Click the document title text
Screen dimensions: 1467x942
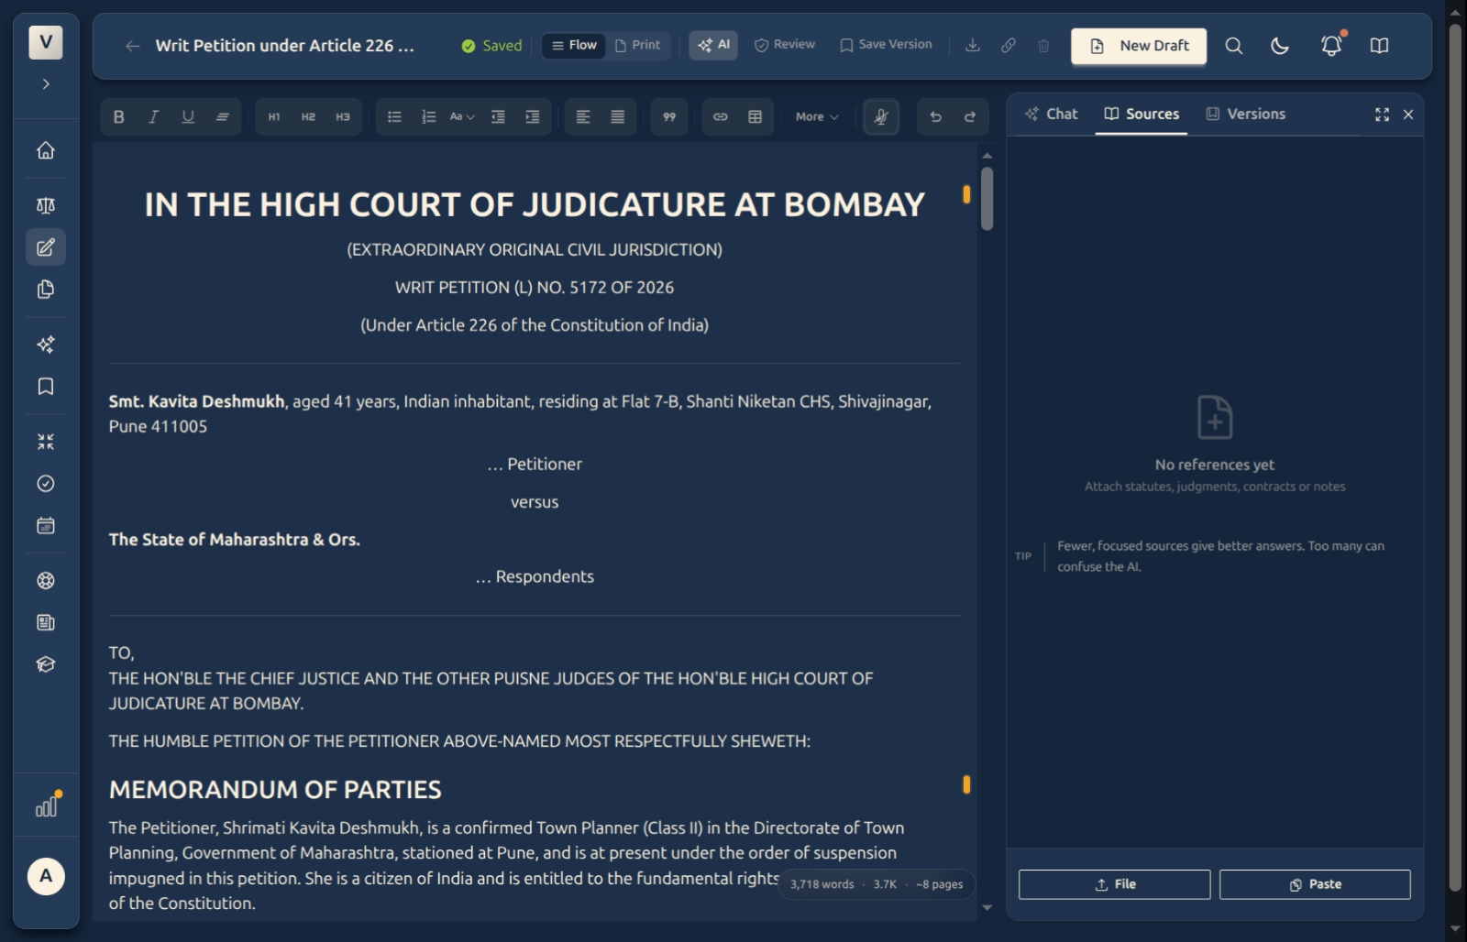(x=284, y=46)
